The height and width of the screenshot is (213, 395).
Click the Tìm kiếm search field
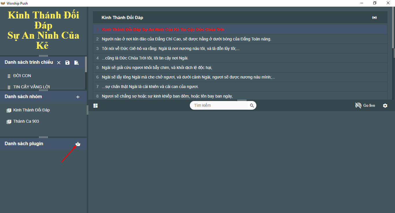coord(221,105)
